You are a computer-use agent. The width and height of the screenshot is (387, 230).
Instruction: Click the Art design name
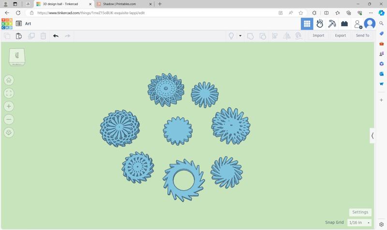click(x=28, y=24)
